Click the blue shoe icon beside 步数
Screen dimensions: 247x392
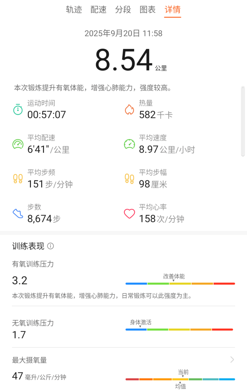(18, 213)
